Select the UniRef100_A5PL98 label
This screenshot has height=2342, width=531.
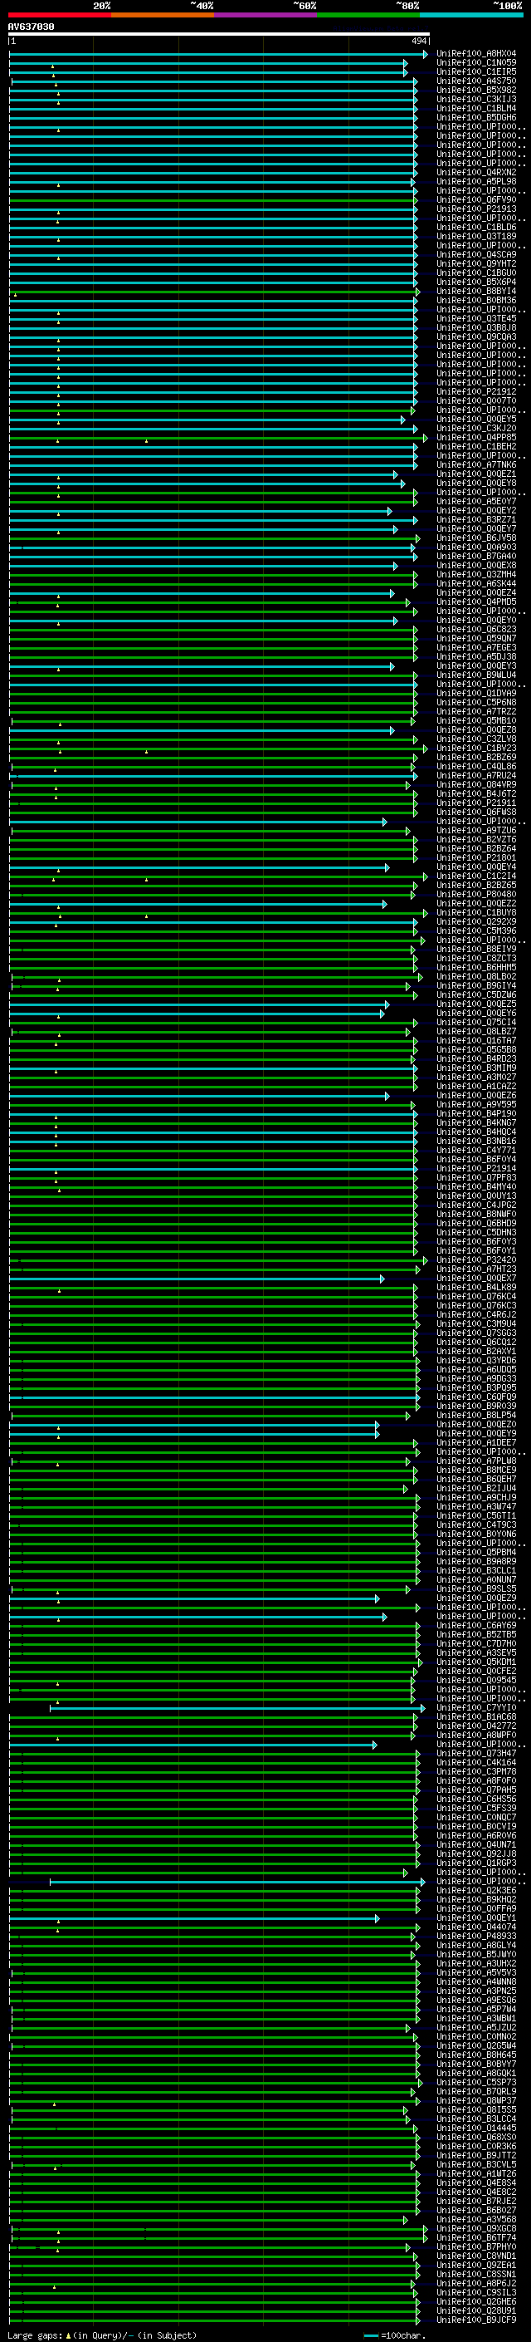pos(475,182)
